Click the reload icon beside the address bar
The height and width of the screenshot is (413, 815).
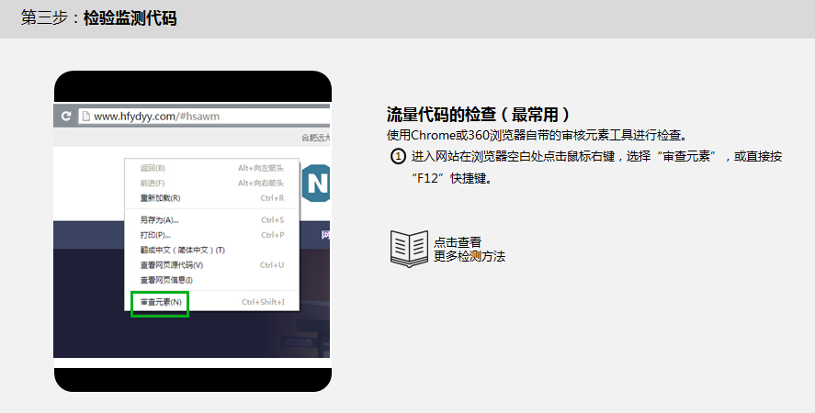tap(66, 117)
